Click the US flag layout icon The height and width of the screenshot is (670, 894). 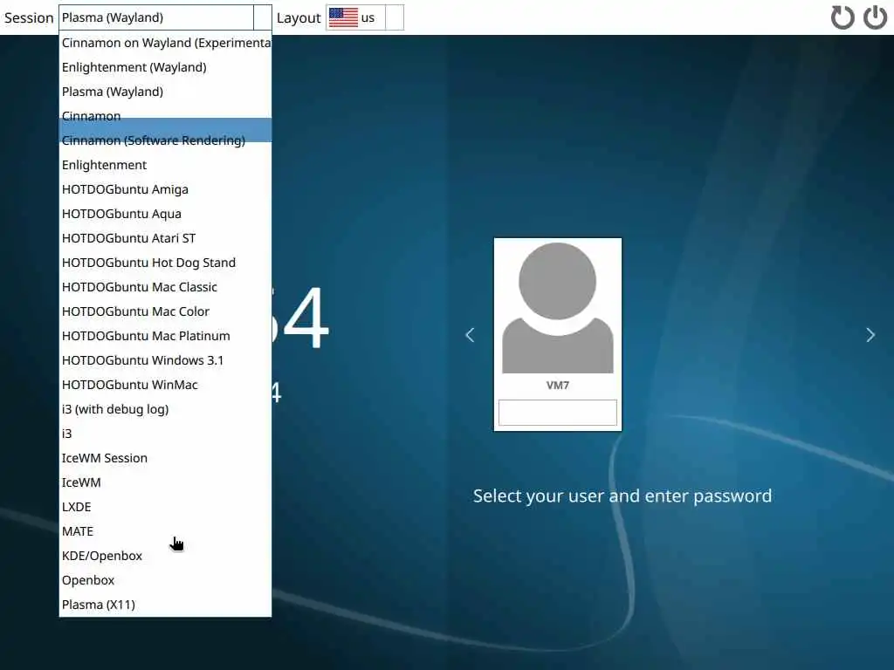point(343,17)
